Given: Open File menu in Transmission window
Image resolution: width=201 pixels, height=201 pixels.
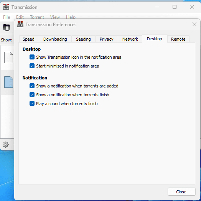Looking at the screenshot, I should (x=7, y=17).
